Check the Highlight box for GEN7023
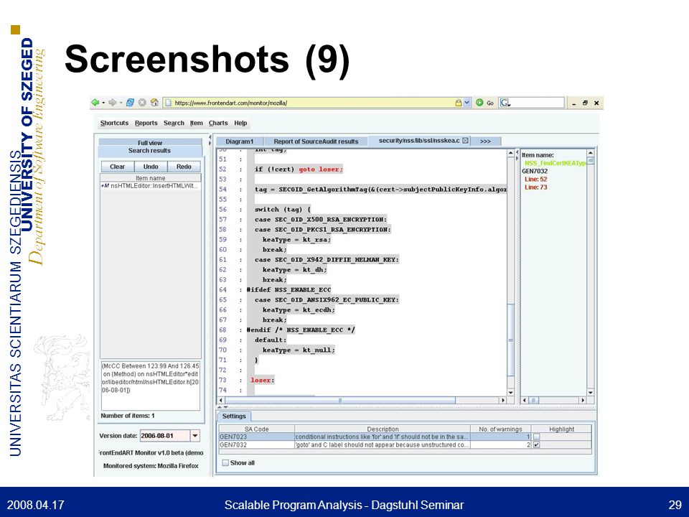This screenshot has height=517, width=689. click(537, 437)
